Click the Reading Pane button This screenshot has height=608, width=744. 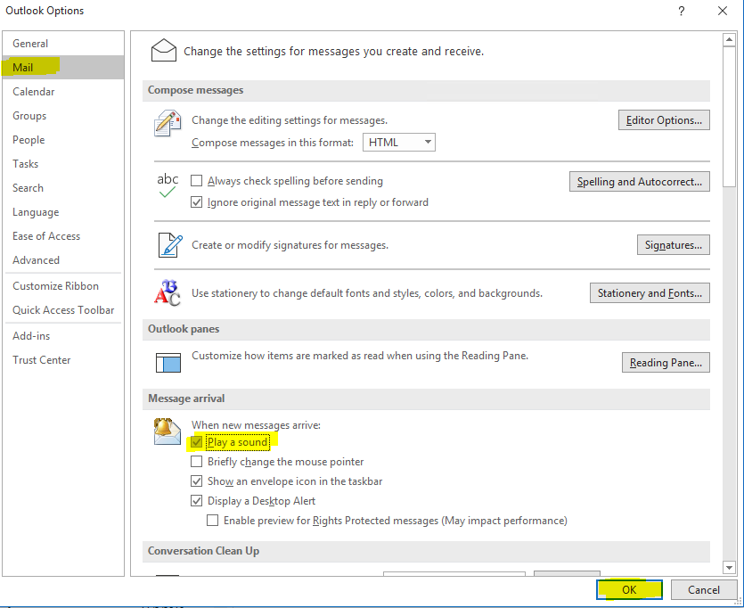(x=666, y=363)
